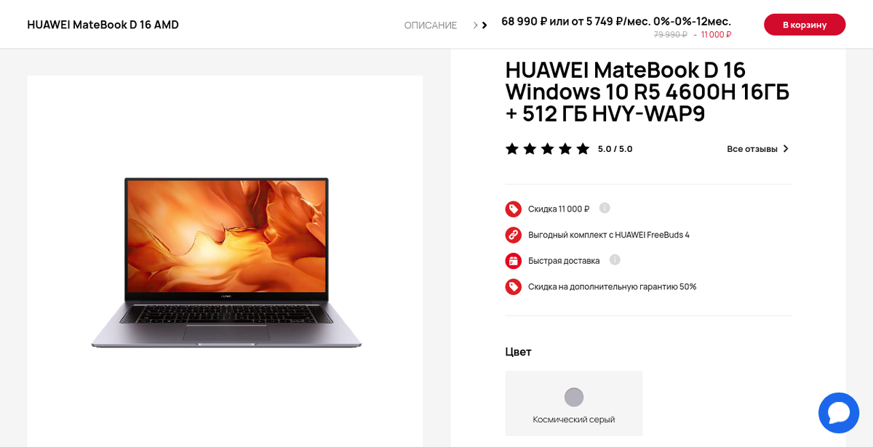
Task: Open the Все отзывы reviews link
Action: 752,149
